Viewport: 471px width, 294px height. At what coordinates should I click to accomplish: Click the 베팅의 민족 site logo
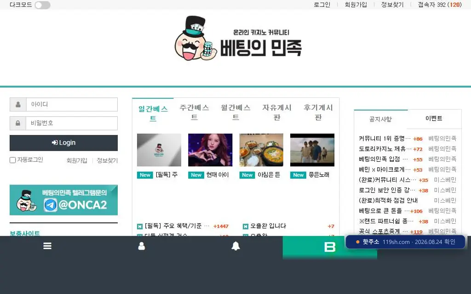click(239, 38)
